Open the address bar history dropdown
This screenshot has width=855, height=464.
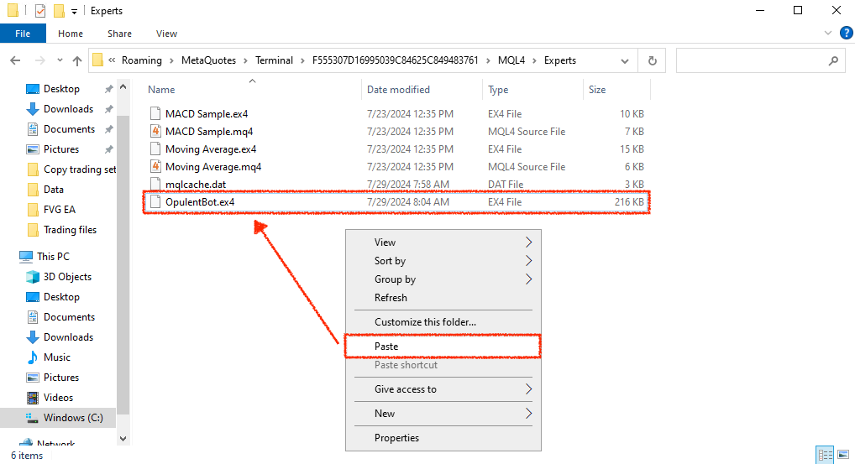pyautogui.click(x=625, y=60)
